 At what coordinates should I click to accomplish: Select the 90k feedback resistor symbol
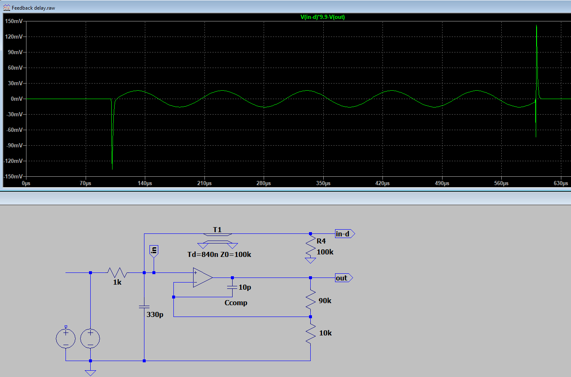pos(310,300)
